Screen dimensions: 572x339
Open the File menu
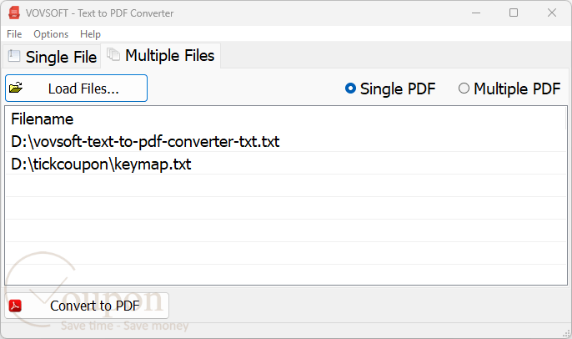[14, 34]
